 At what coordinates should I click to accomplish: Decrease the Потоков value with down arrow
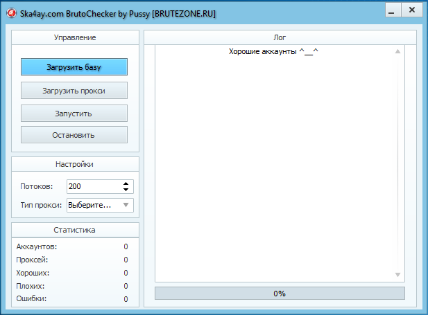(126, 190)
